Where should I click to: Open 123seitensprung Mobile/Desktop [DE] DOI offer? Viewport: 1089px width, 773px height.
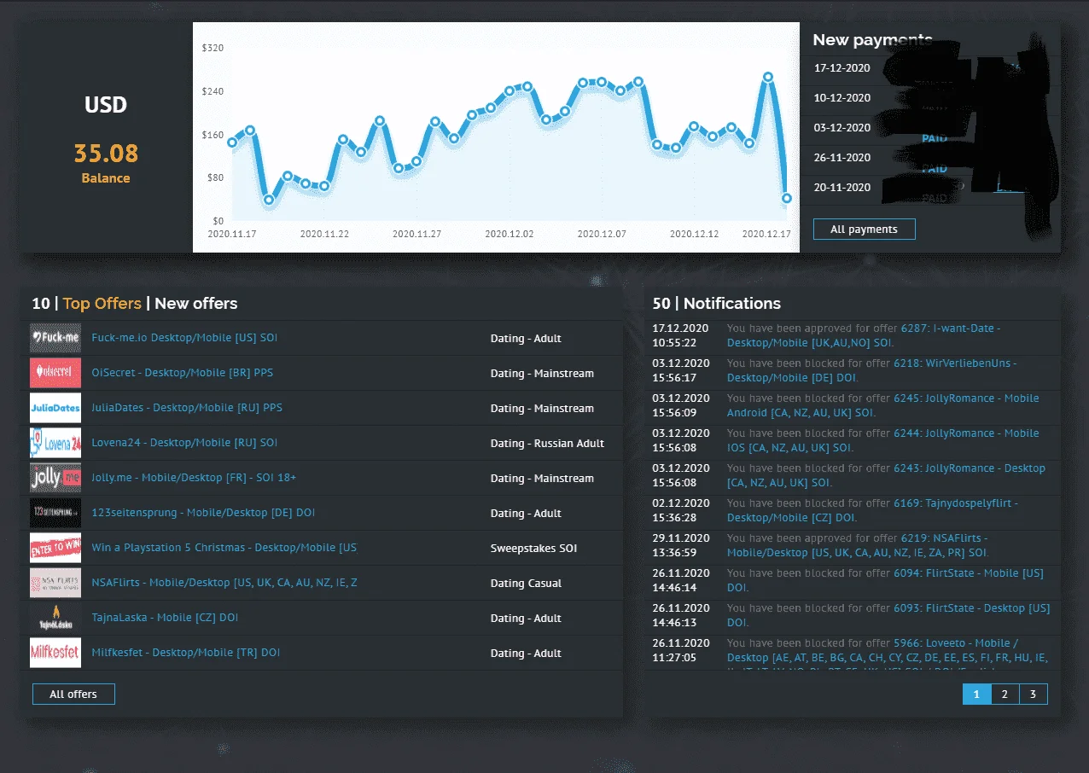click(203, 513)
